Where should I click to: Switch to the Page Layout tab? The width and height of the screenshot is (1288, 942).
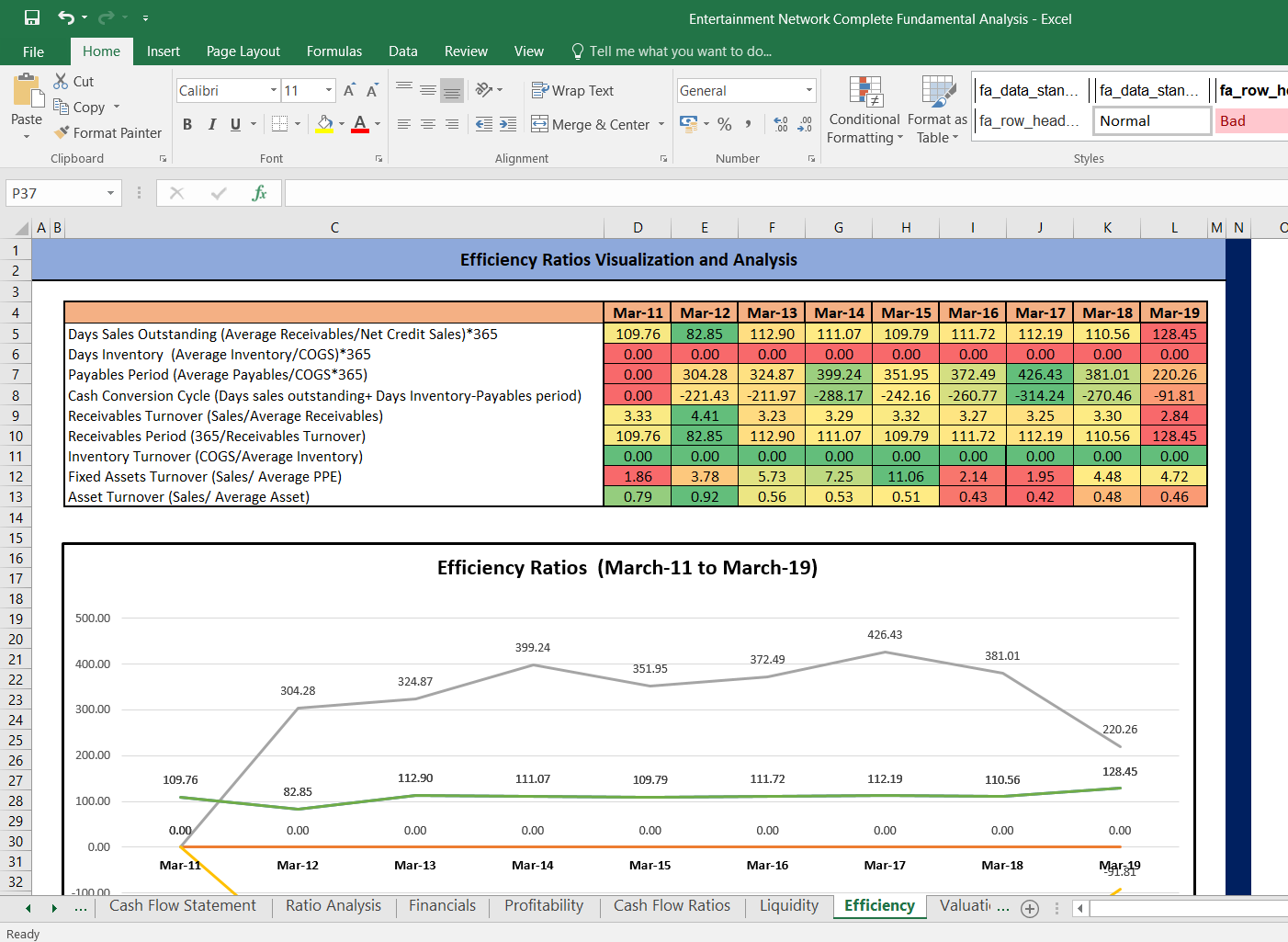click(x=243, y=51)
